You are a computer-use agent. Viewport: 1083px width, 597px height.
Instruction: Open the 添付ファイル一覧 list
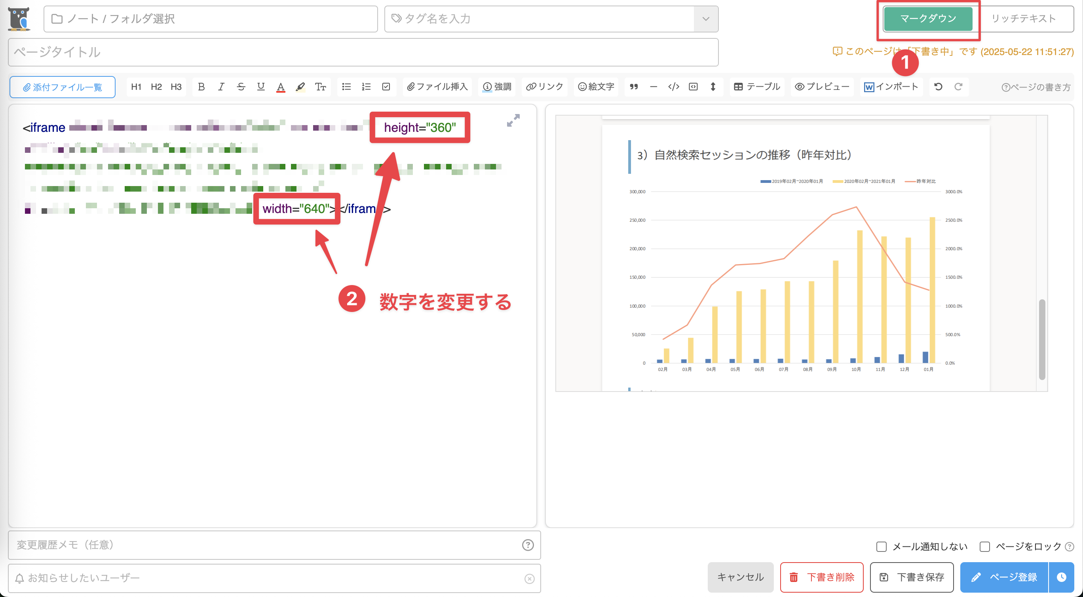click(62, 87)
